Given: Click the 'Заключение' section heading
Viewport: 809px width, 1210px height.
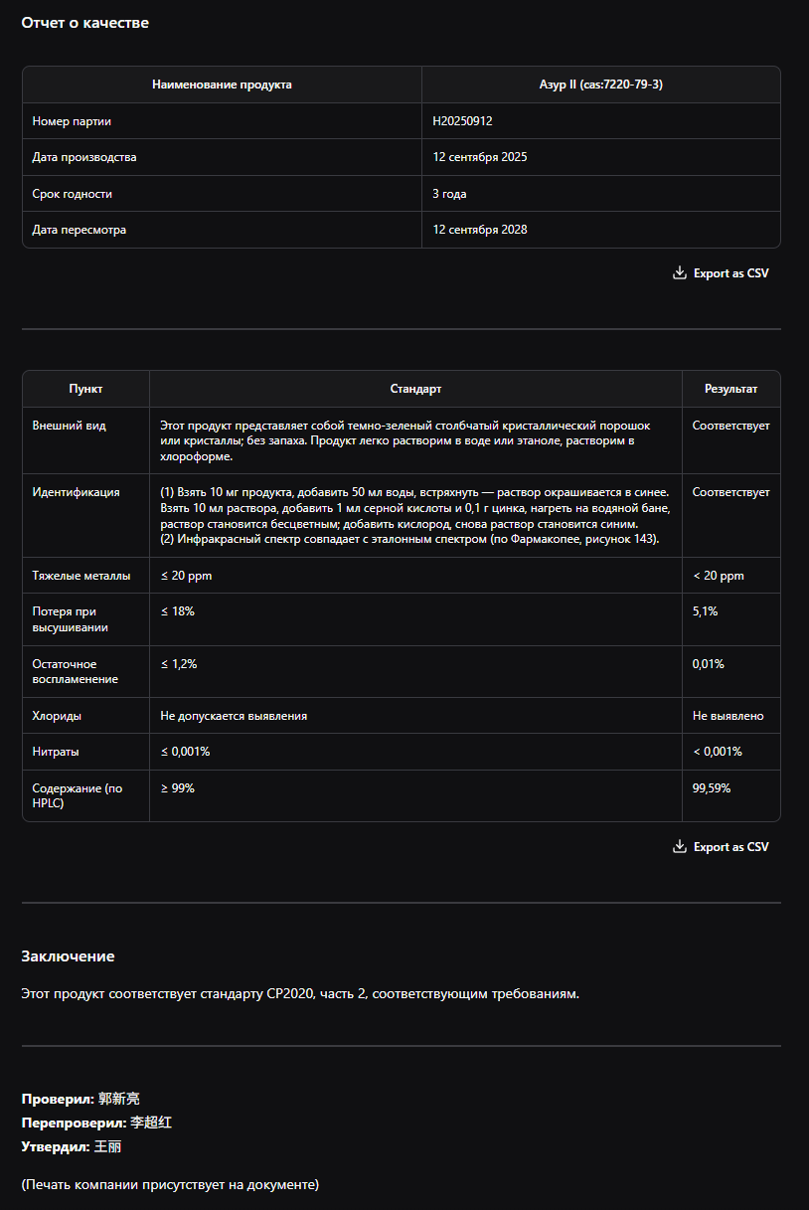Looking at the screenshot, I should [68, 956].
